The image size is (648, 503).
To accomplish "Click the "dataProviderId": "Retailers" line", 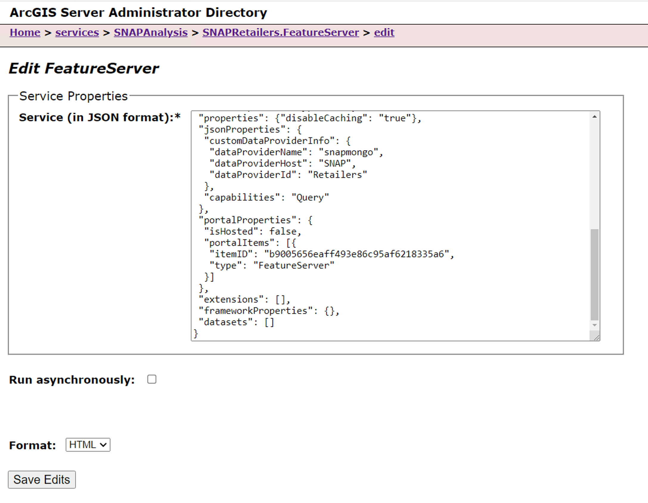I will point(288,175).
